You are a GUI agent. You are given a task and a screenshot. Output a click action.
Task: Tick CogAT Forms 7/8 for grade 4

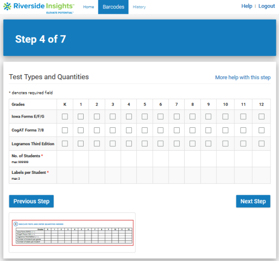[x=129, y=130]
